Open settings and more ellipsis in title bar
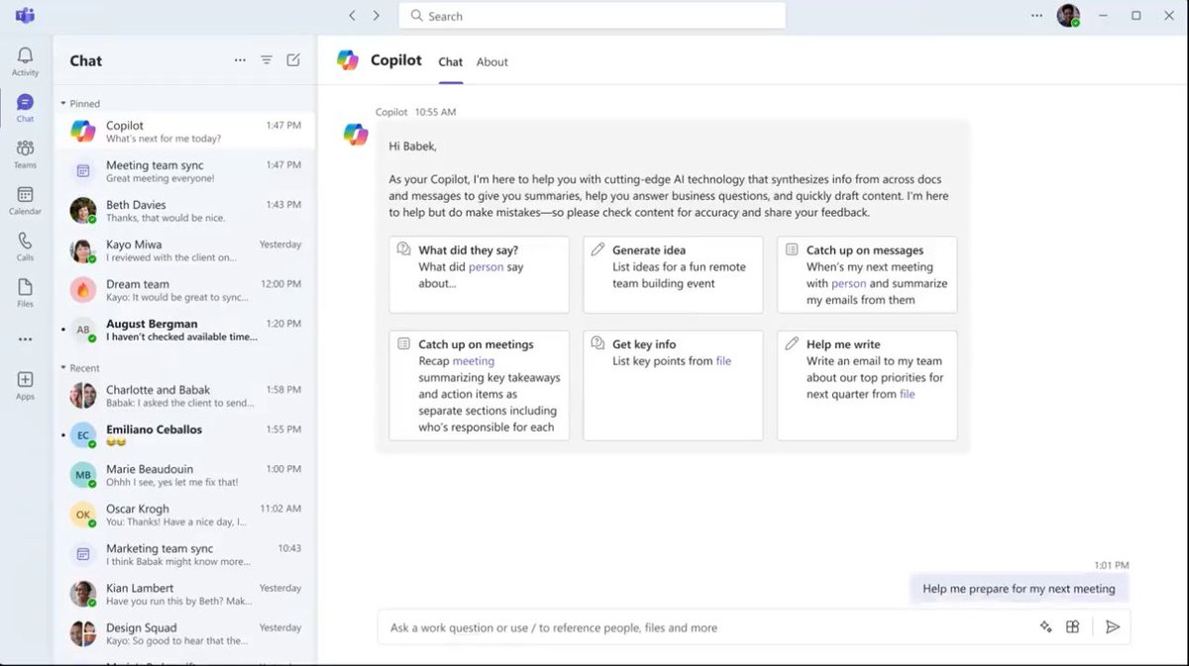This screenshot has height=666, width=1189. (1036, 16)
